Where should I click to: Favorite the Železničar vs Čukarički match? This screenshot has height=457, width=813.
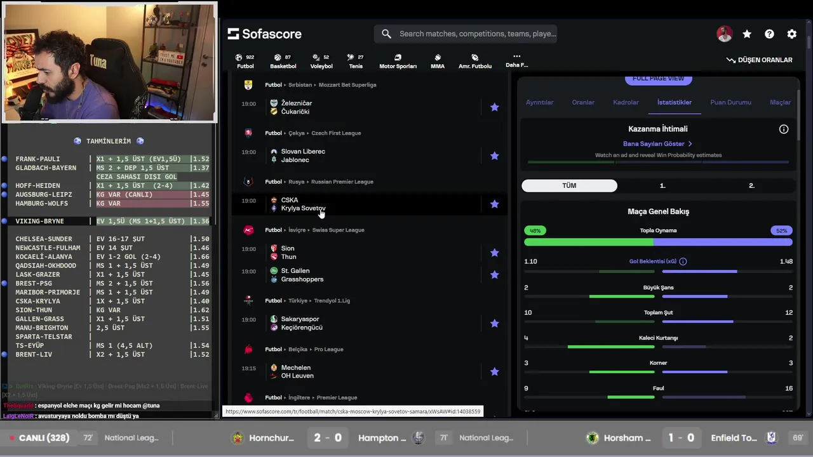click(494, 107)
